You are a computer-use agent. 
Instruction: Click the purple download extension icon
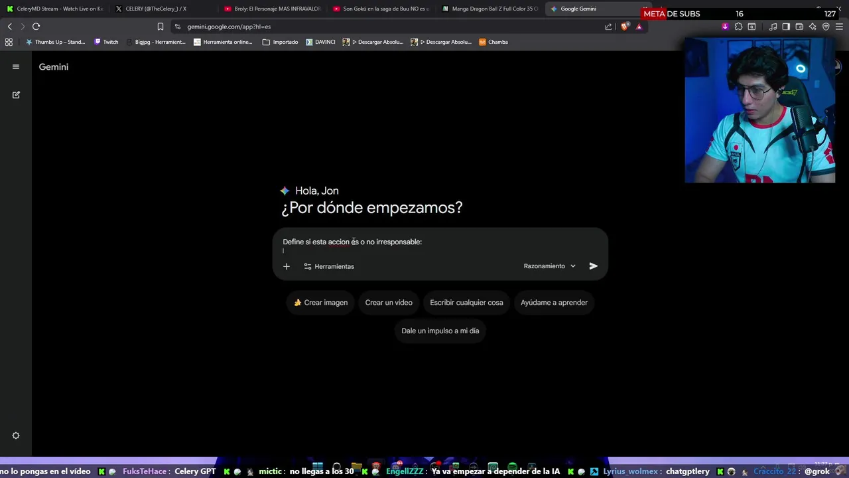pos(725,27)
